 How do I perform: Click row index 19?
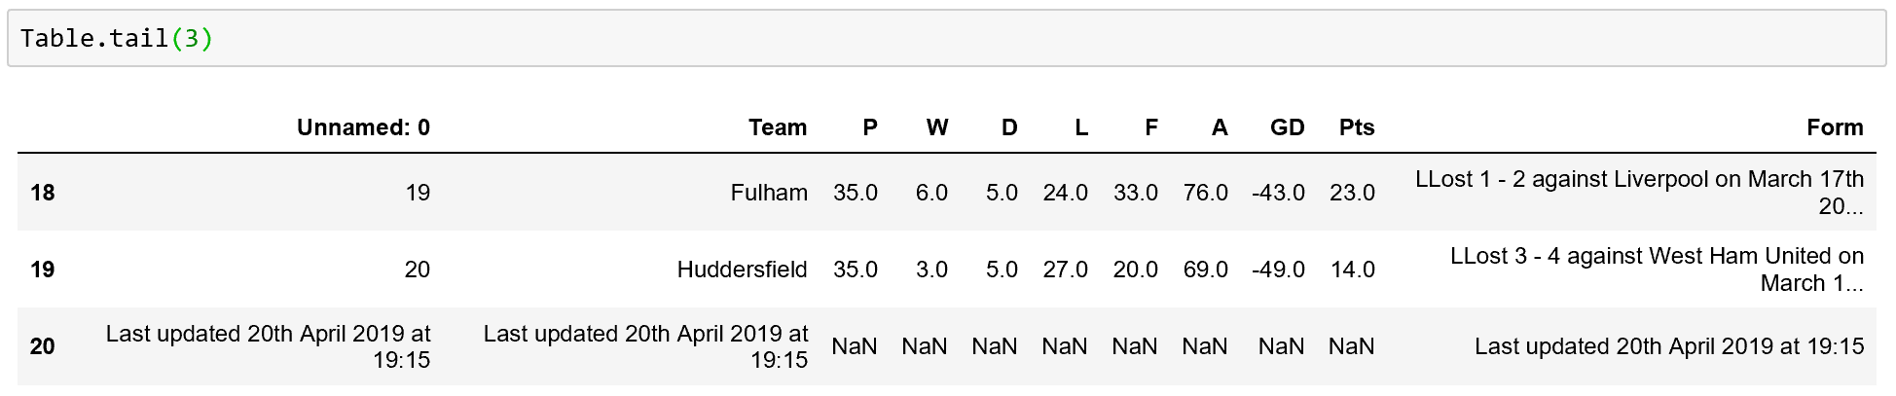(x=43, y=270)
